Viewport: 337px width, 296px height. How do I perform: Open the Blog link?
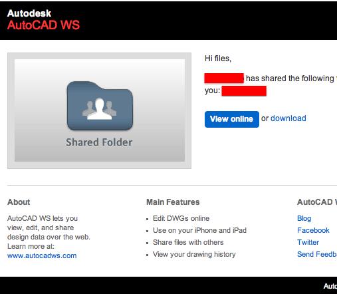pyautogui.click(x=304, y=218)
